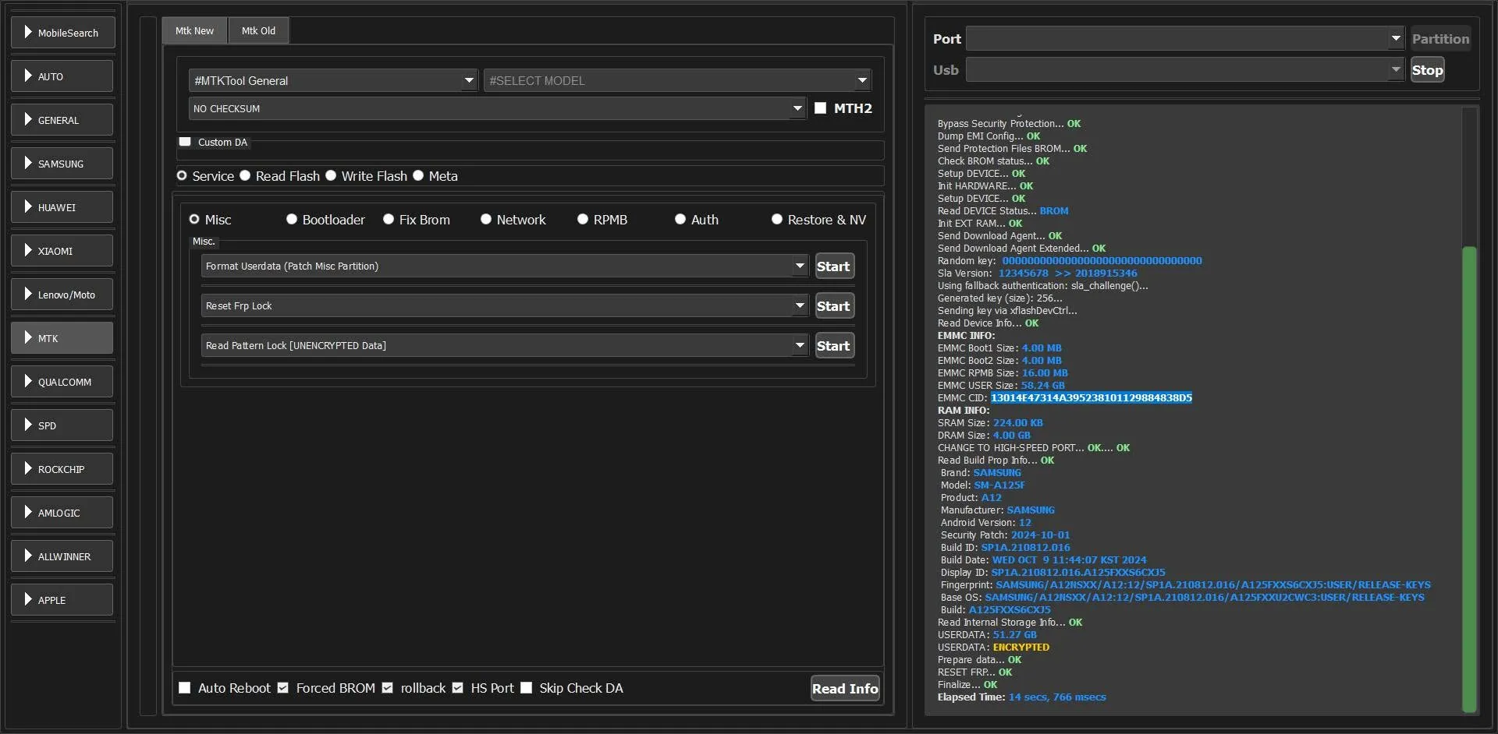Enable the MTH2 checkbox

click(820, 108)
